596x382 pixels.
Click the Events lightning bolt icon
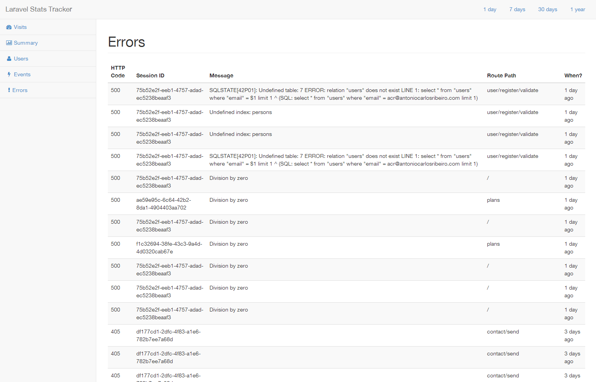[9, 75]
